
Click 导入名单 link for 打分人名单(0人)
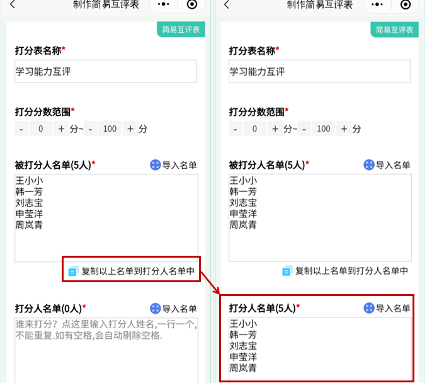pos(179,309)
